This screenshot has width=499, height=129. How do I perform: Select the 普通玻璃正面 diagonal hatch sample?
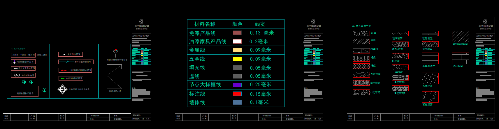(460, 37)
